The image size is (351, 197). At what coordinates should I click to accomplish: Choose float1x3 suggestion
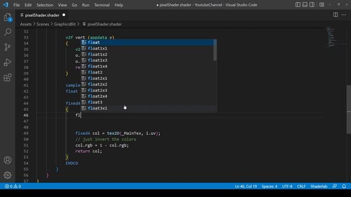pos(147,60)
